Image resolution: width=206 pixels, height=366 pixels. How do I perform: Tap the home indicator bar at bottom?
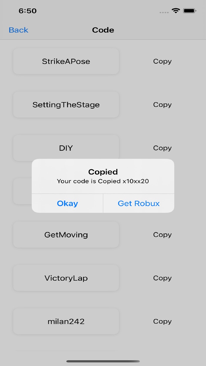[x=103, y=361]
